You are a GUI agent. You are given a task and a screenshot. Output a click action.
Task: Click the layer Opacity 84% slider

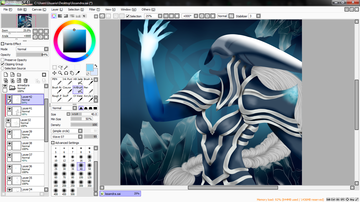[32, 55]
